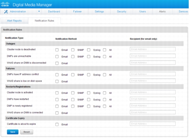This screenshot has width=189, height=138.
Task: Open the Dashboard menu
Action: tap(54, 11)
